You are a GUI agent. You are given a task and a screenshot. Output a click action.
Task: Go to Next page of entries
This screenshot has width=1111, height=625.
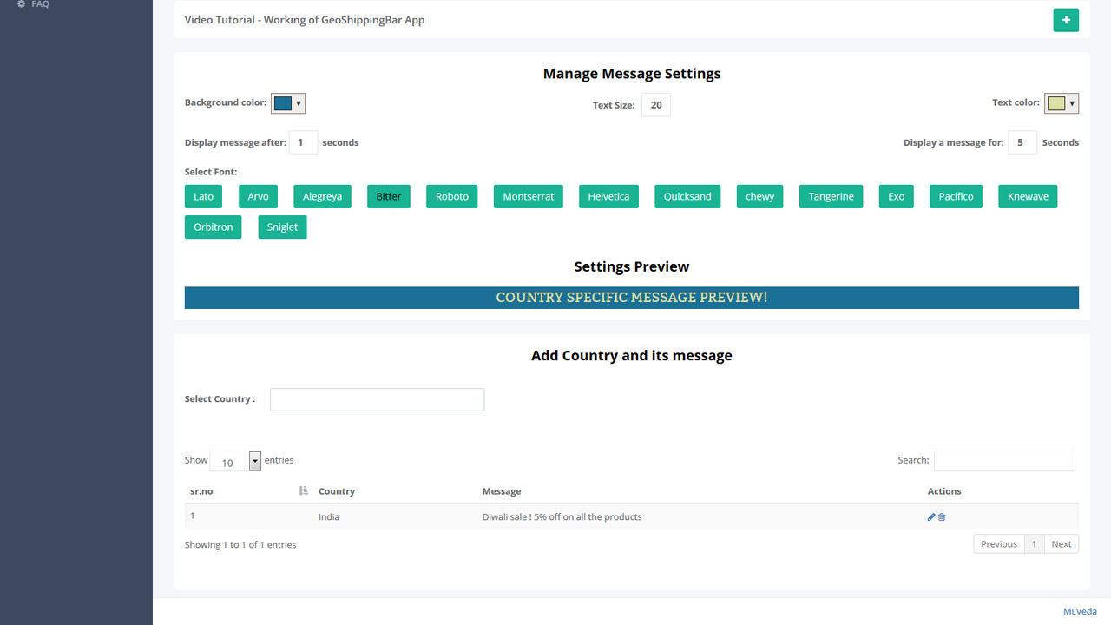[1062, 544]
